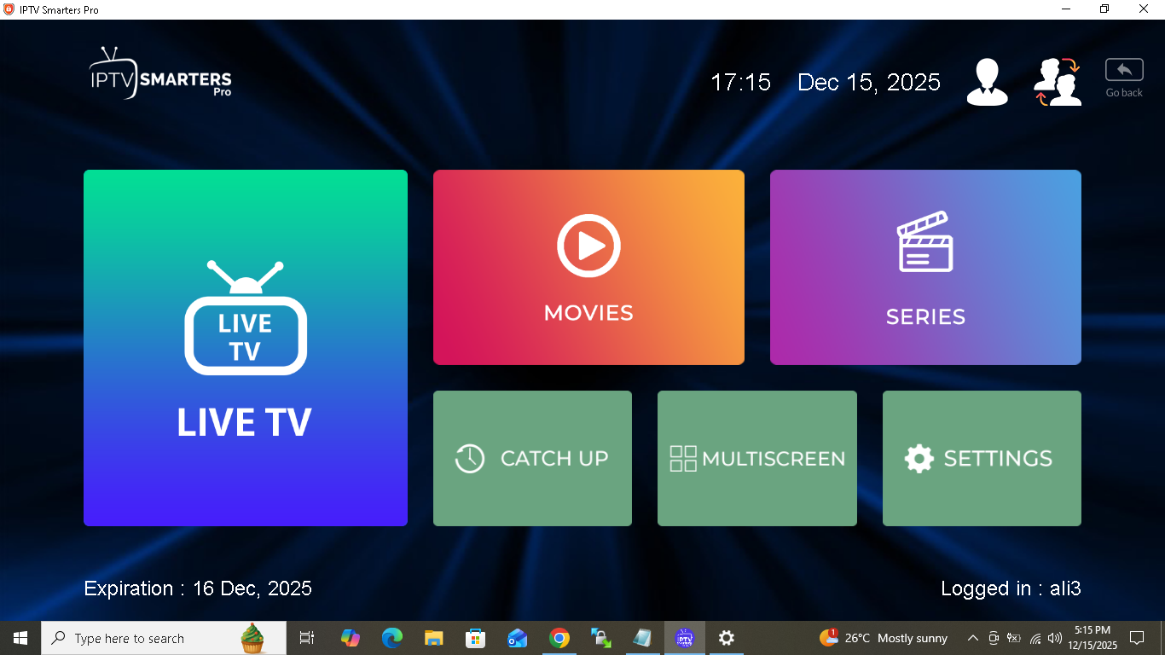Screen dimensions: 1165x655
Task: Open Copilot from the taskbar
Action: [x=350, y=638]
